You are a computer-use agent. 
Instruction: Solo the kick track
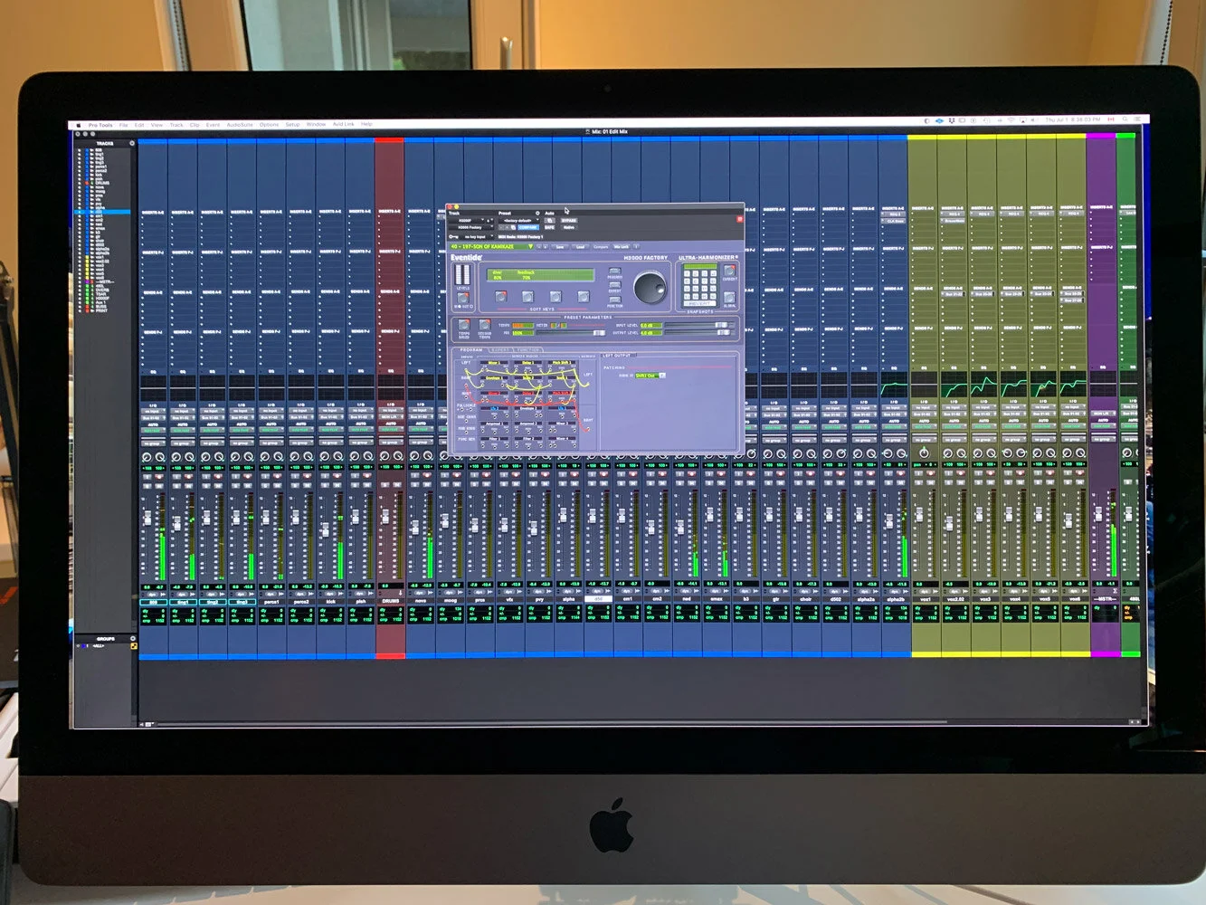[x=325, y=486]
